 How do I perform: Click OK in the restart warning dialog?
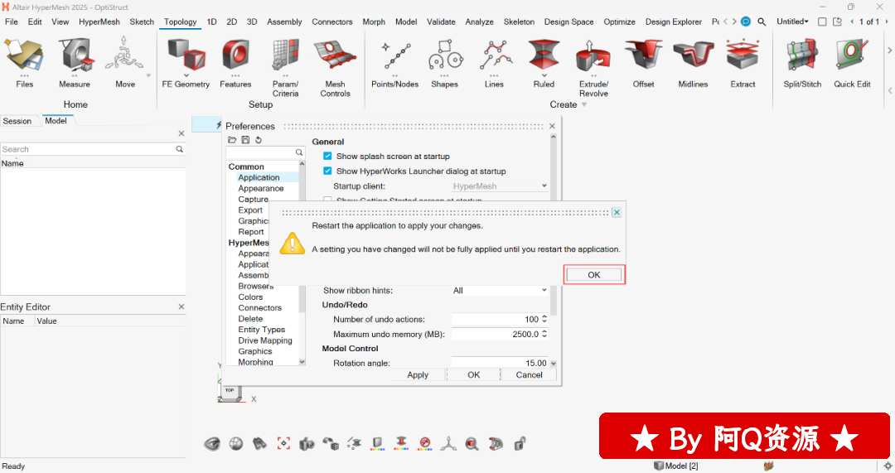pos(594,274)
